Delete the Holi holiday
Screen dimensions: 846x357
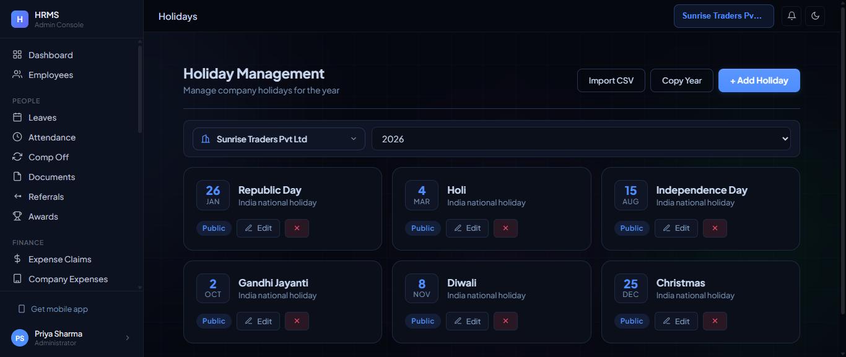[x=505, y=228]
